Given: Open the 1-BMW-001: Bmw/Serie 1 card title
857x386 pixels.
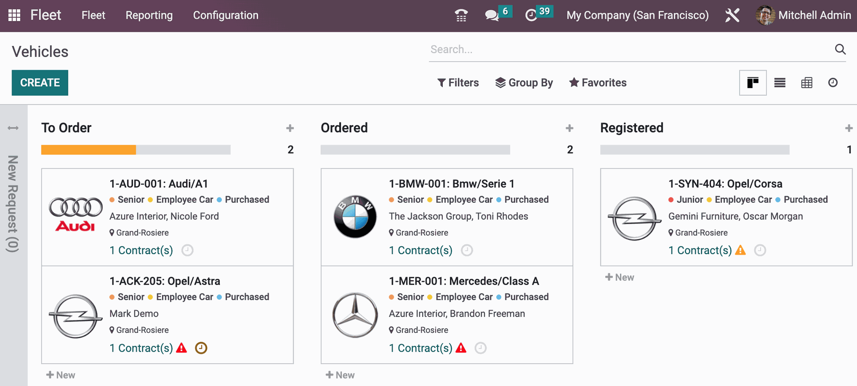Looking at the screenshot, I should [x=452, y=184].
